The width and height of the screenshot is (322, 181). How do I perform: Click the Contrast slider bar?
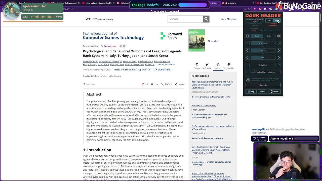pos(263,51)
